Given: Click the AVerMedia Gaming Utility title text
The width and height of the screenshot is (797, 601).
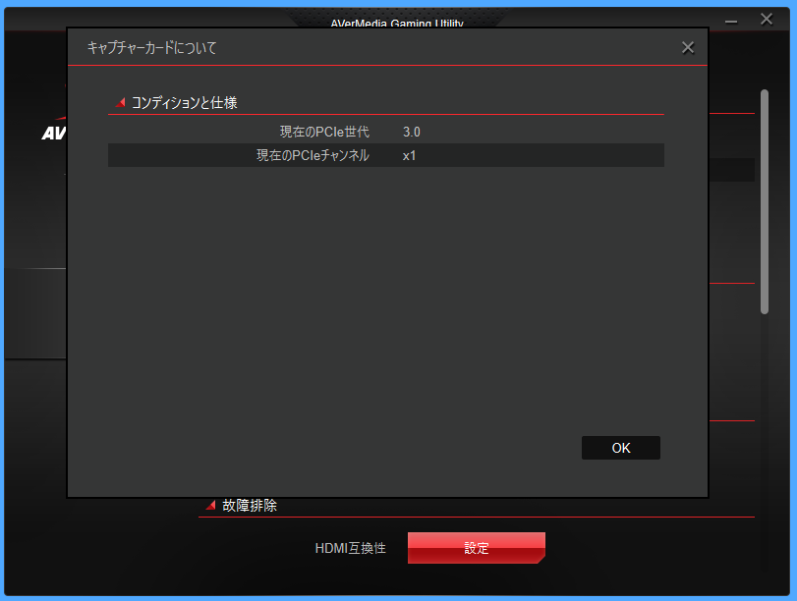Looking at the screenshot, I should pos(397,24).
